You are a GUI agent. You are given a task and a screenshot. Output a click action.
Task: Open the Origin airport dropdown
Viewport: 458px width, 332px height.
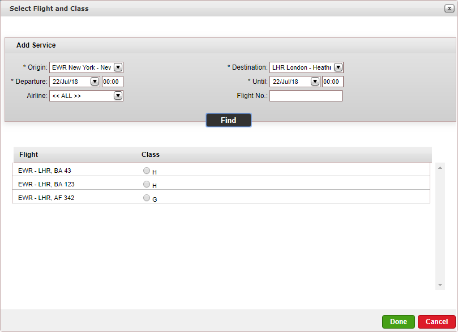click(x=118, y=67)
